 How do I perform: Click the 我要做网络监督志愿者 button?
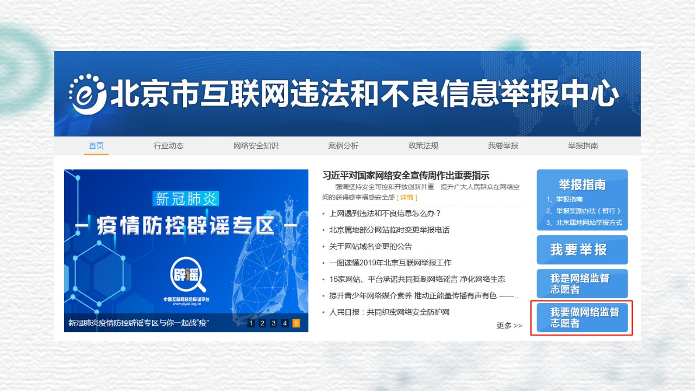(x=582, y=318)
